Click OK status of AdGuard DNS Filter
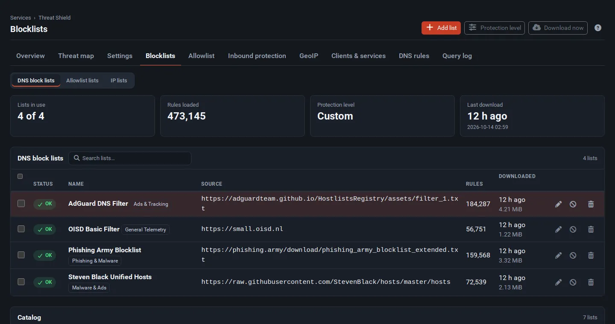This screenshot has height=324, width=615. (45, 204)
